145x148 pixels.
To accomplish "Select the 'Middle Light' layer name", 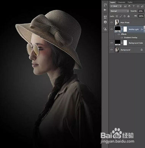I will coord(134,30).
